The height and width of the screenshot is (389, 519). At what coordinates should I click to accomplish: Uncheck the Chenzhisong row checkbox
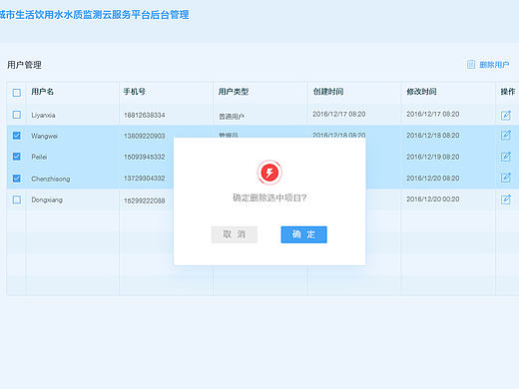(x=17, y=179)
